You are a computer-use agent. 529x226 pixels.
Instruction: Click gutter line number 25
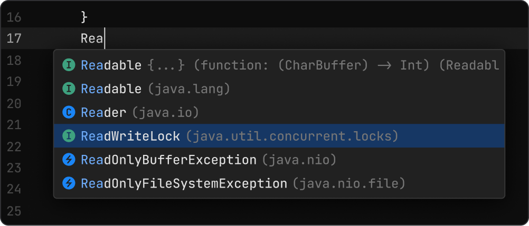14,211
